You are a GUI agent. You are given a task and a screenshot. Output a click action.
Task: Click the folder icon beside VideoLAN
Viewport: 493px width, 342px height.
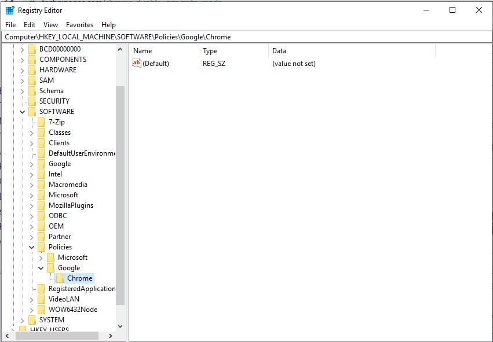42,299
